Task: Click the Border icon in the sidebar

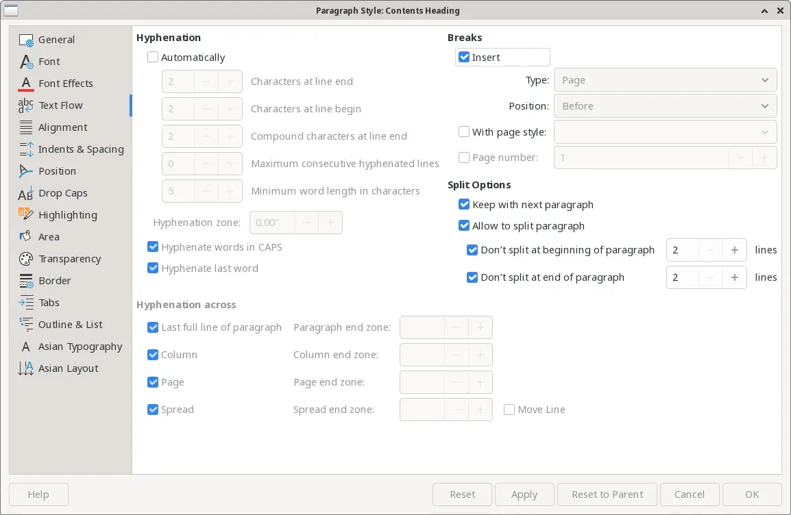Action: 26,281
